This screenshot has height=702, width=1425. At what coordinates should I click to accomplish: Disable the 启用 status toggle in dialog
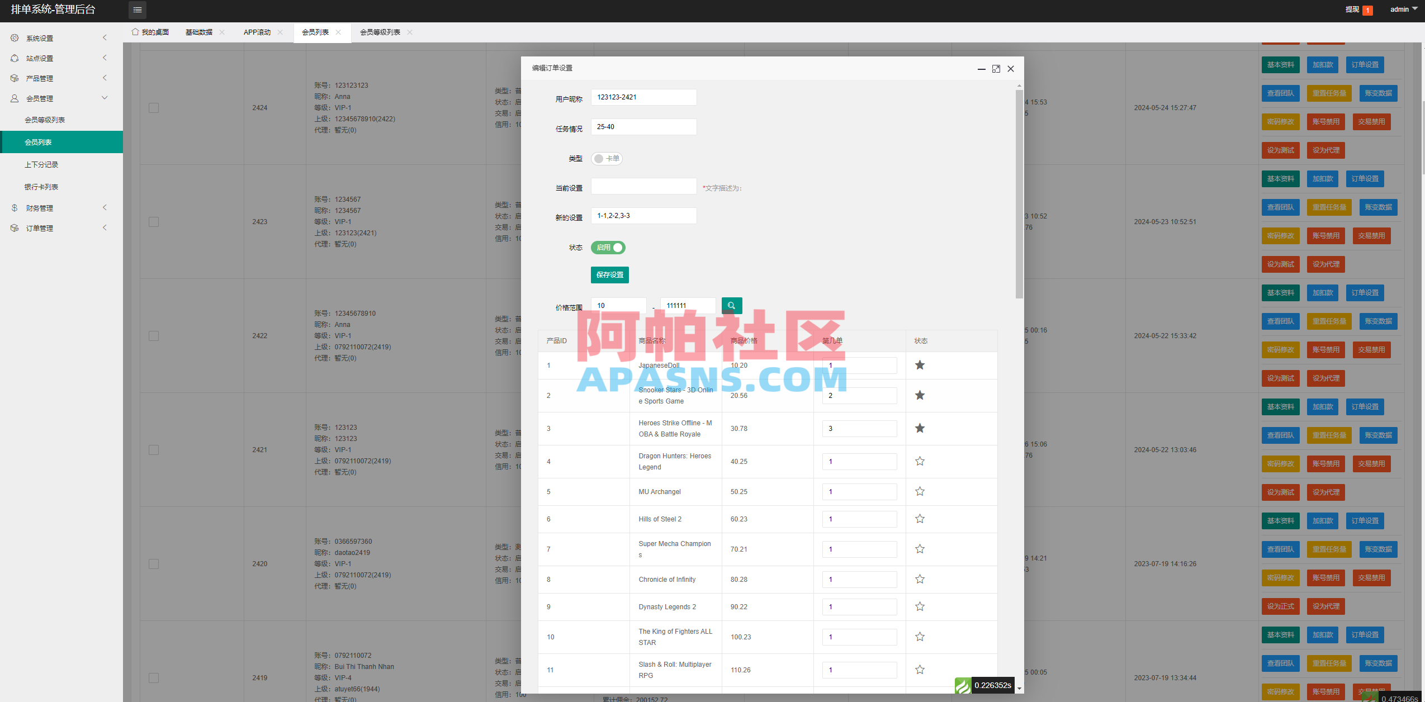click(x=608, y=248)
